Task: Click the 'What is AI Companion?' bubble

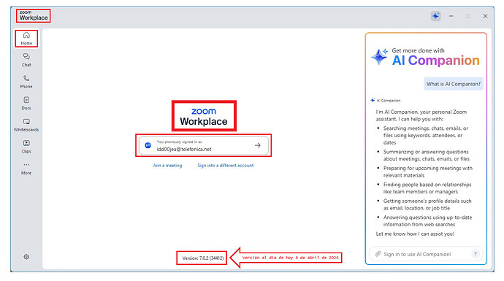Action: point(453,84)
